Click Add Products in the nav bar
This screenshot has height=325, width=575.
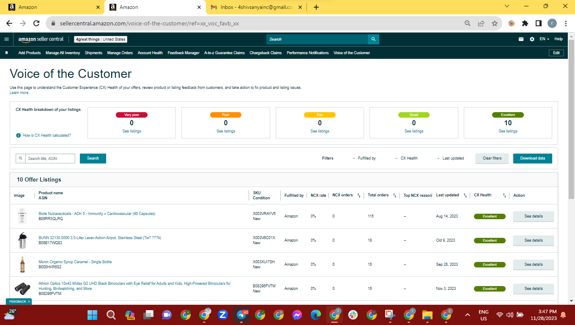point(30,53)
